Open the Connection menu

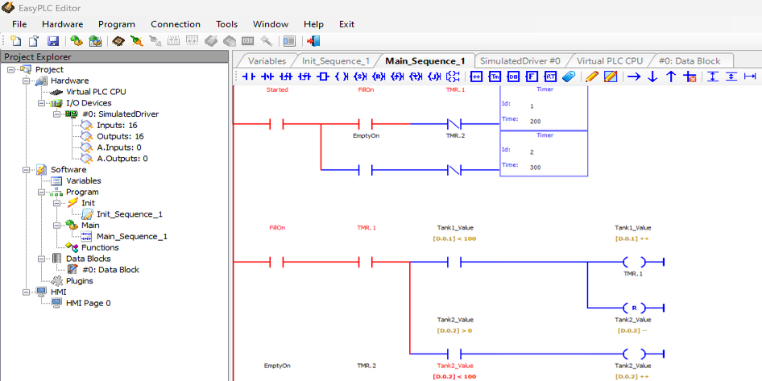click(175, 24)
